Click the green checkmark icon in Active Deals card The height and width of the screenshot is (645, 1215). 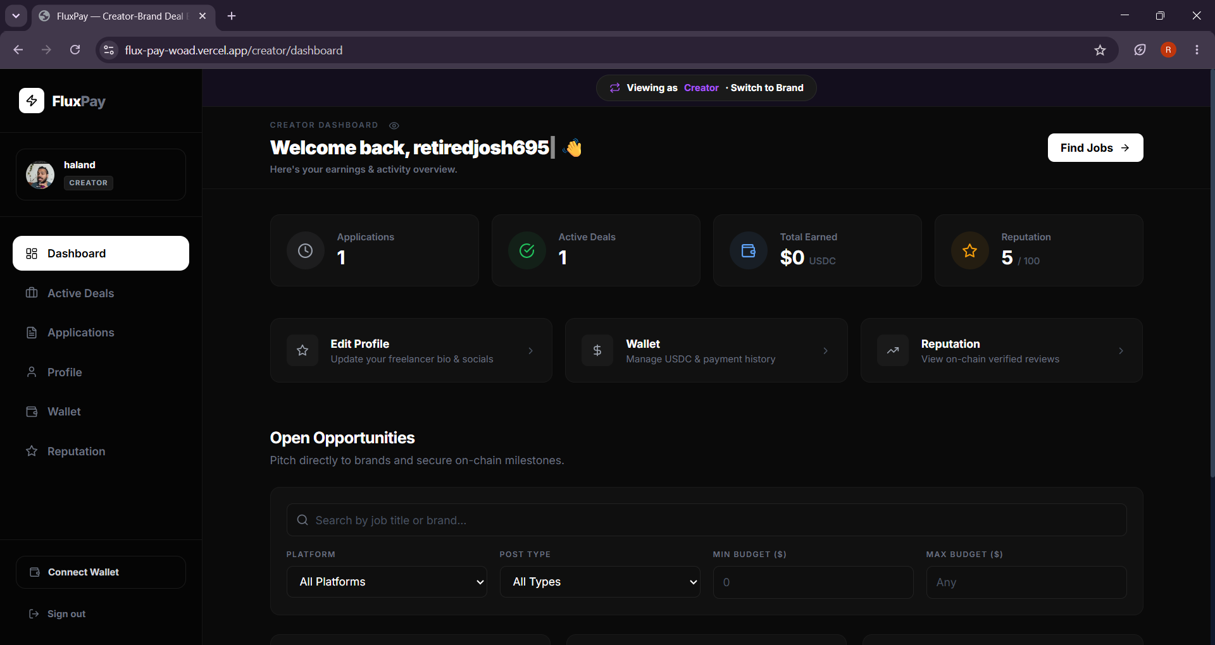(527, 250)
